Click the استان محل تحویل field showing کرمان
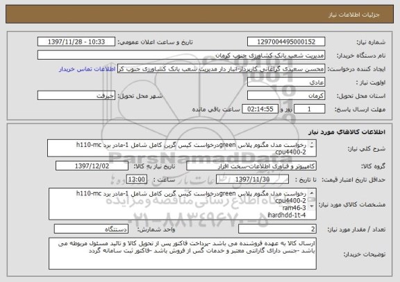Screen dimensions: 400x282 tap(286, 96)
